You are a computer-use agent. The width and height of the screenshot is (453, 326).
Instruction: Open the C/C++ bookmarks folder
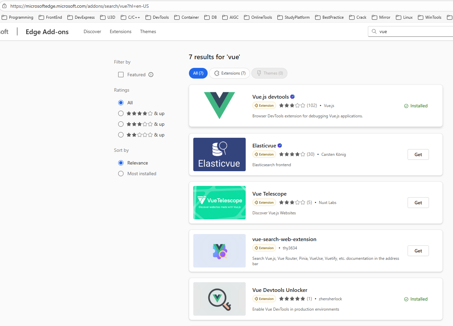[131, 17]
